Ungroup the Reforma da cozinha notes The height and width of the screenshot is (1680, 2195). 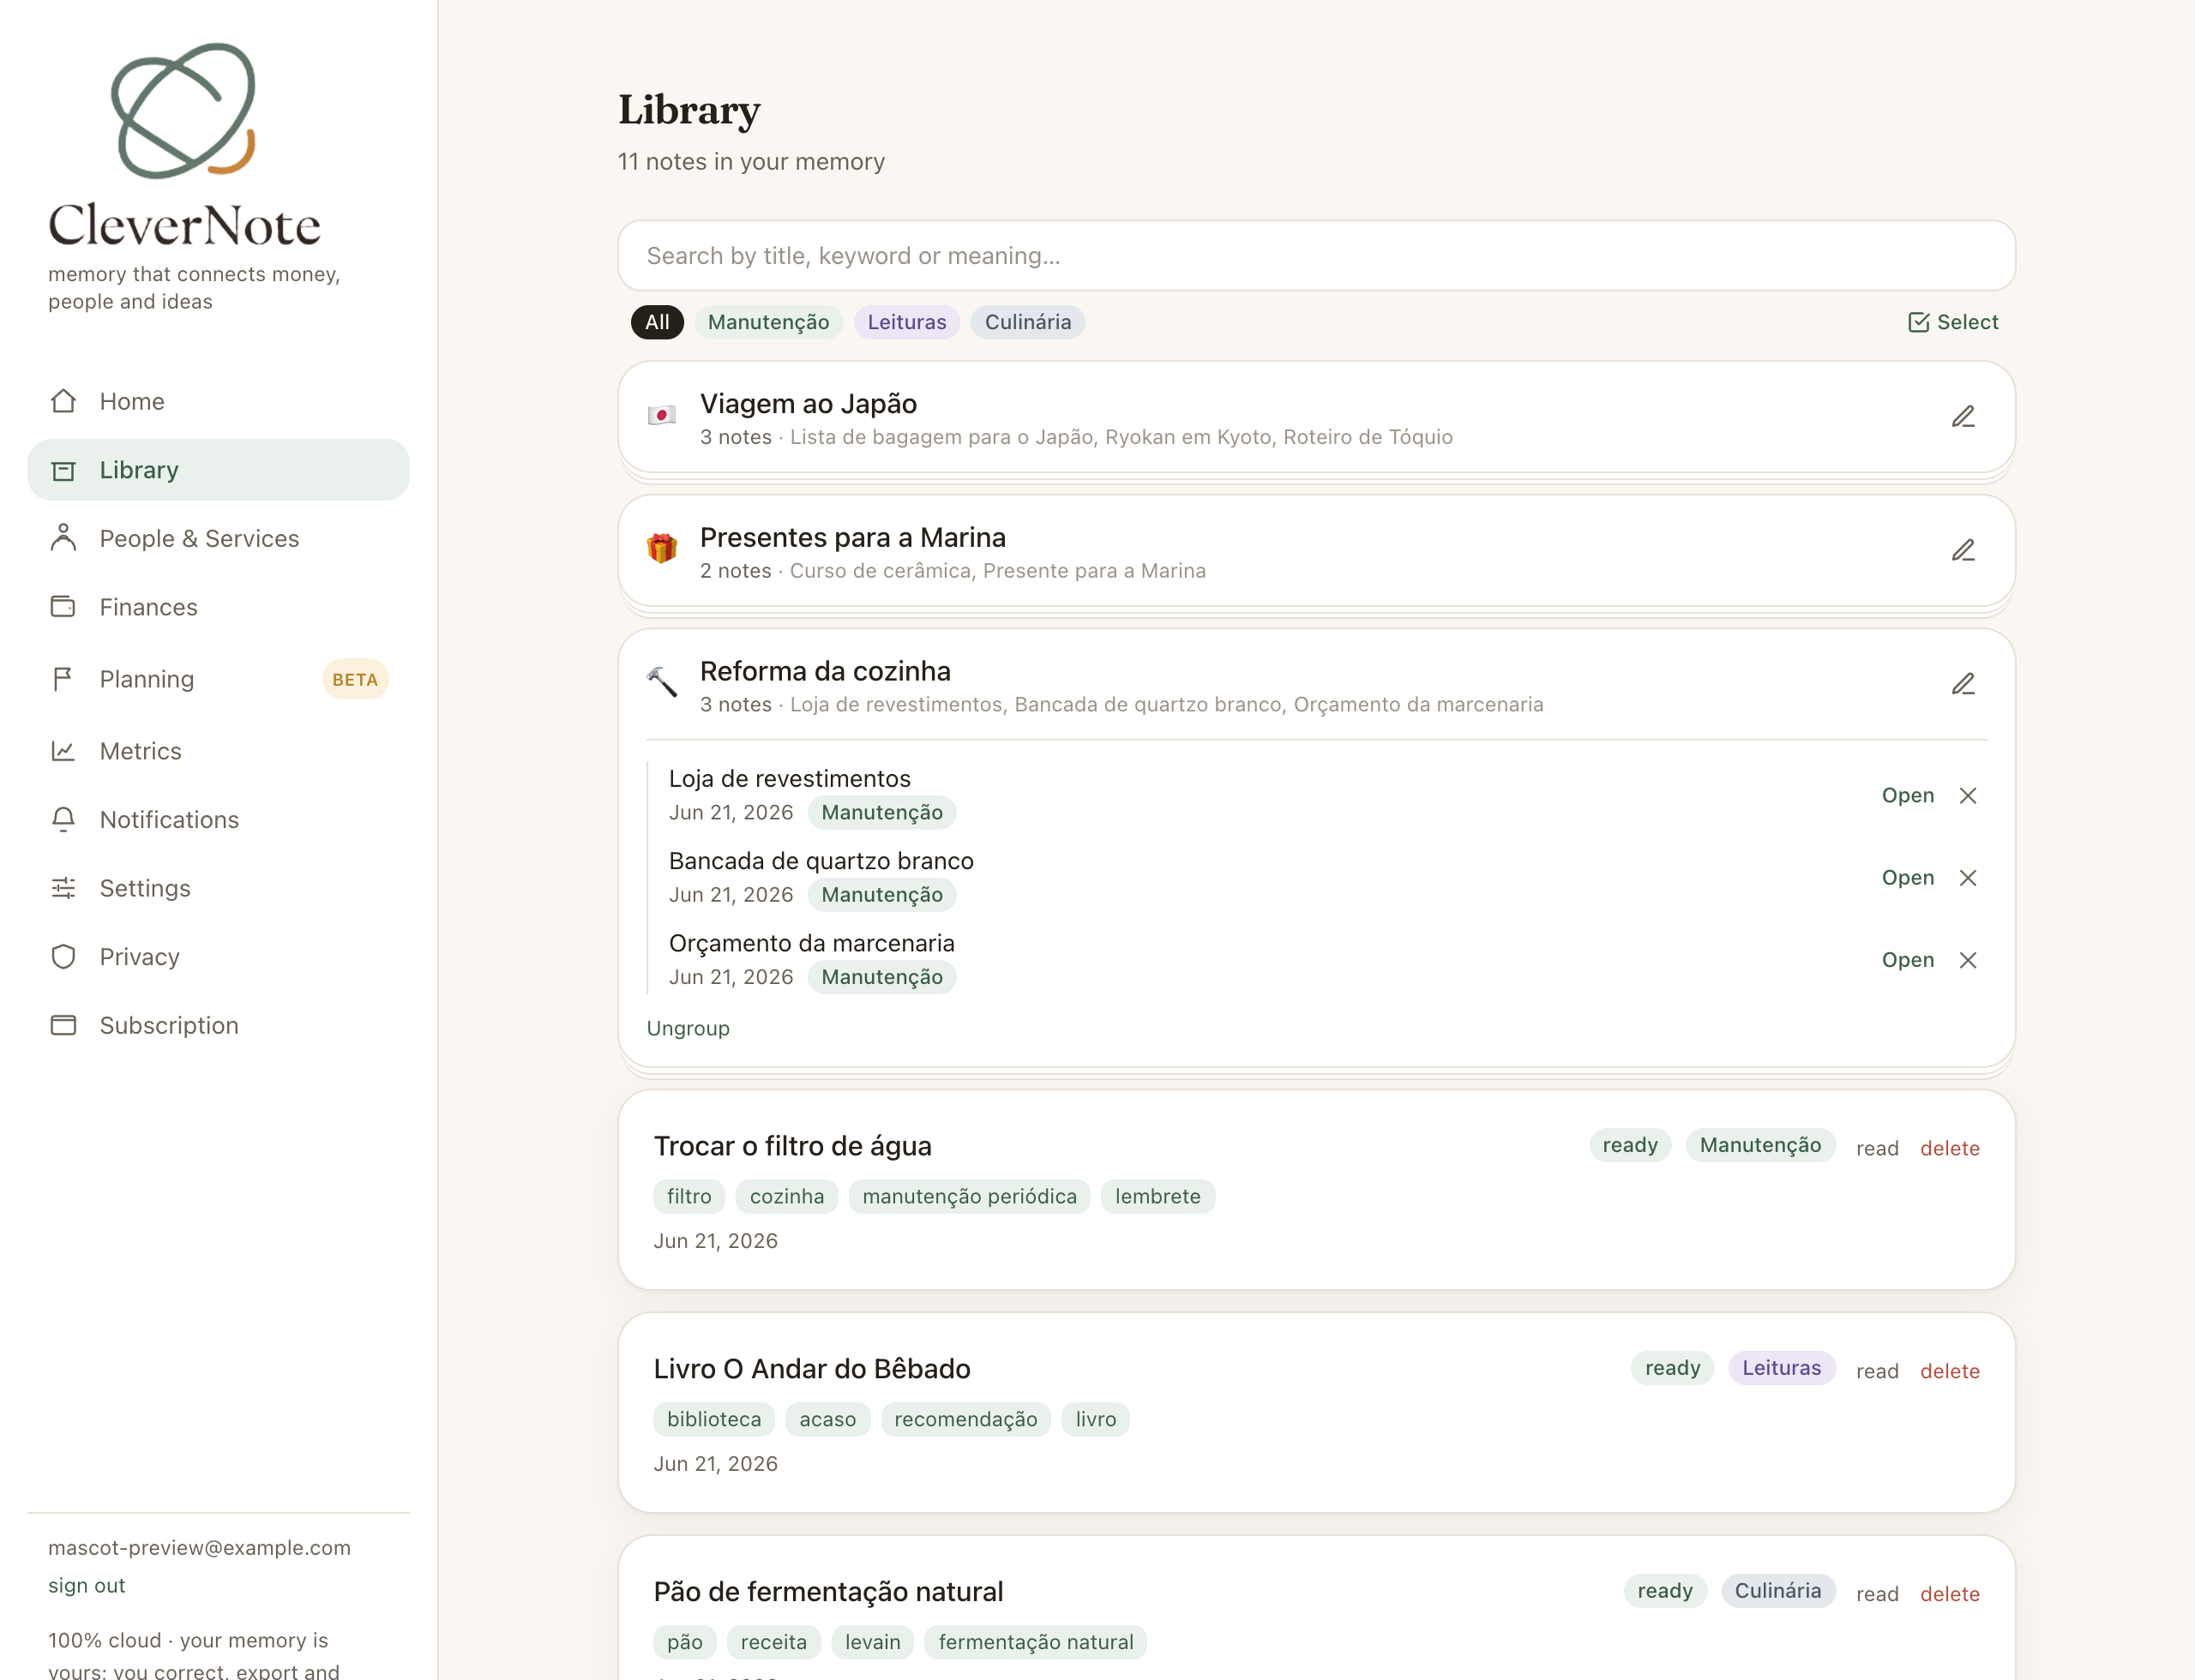tap(688, 1028)
